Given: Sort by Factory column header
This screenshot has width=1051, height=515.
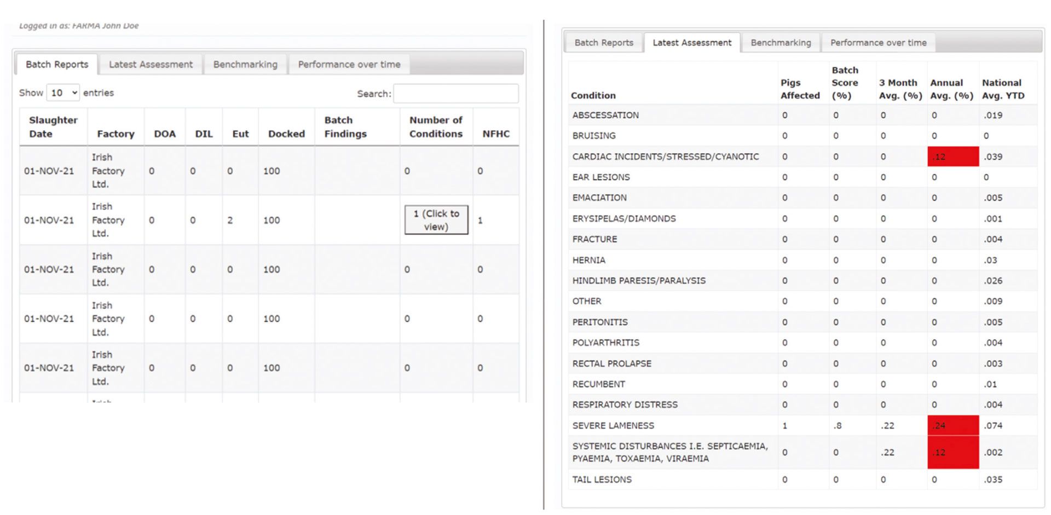Looking at the screenshot, I should point(116,127).
